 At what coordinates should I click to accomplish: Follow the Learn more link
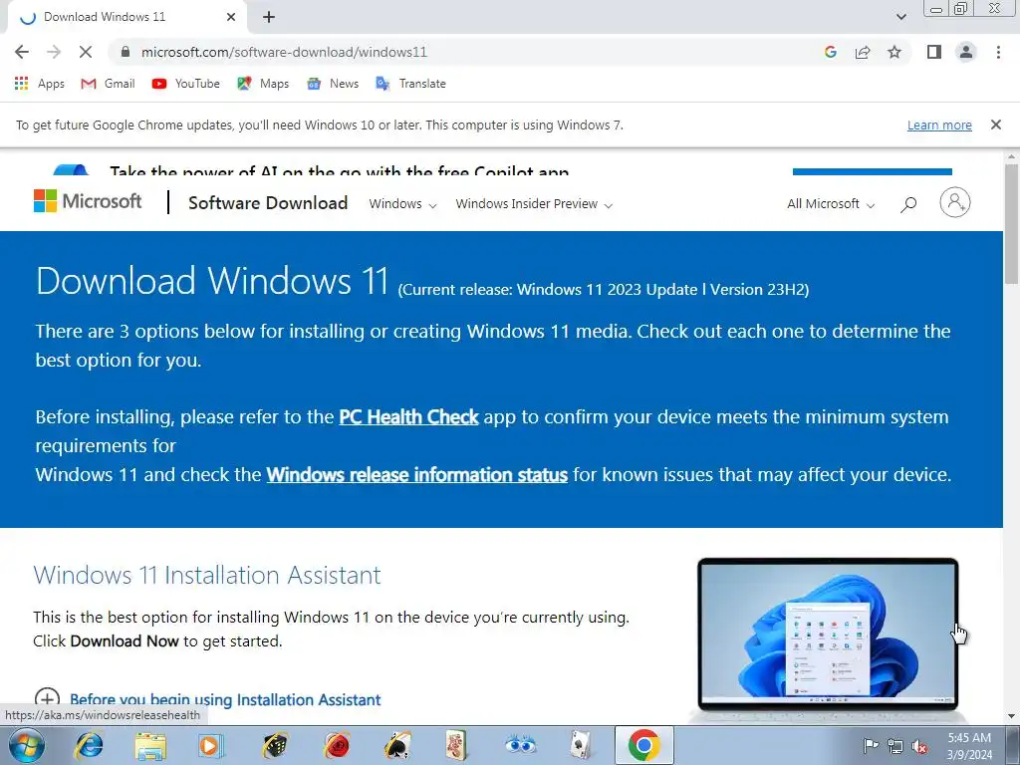point(939,125)
